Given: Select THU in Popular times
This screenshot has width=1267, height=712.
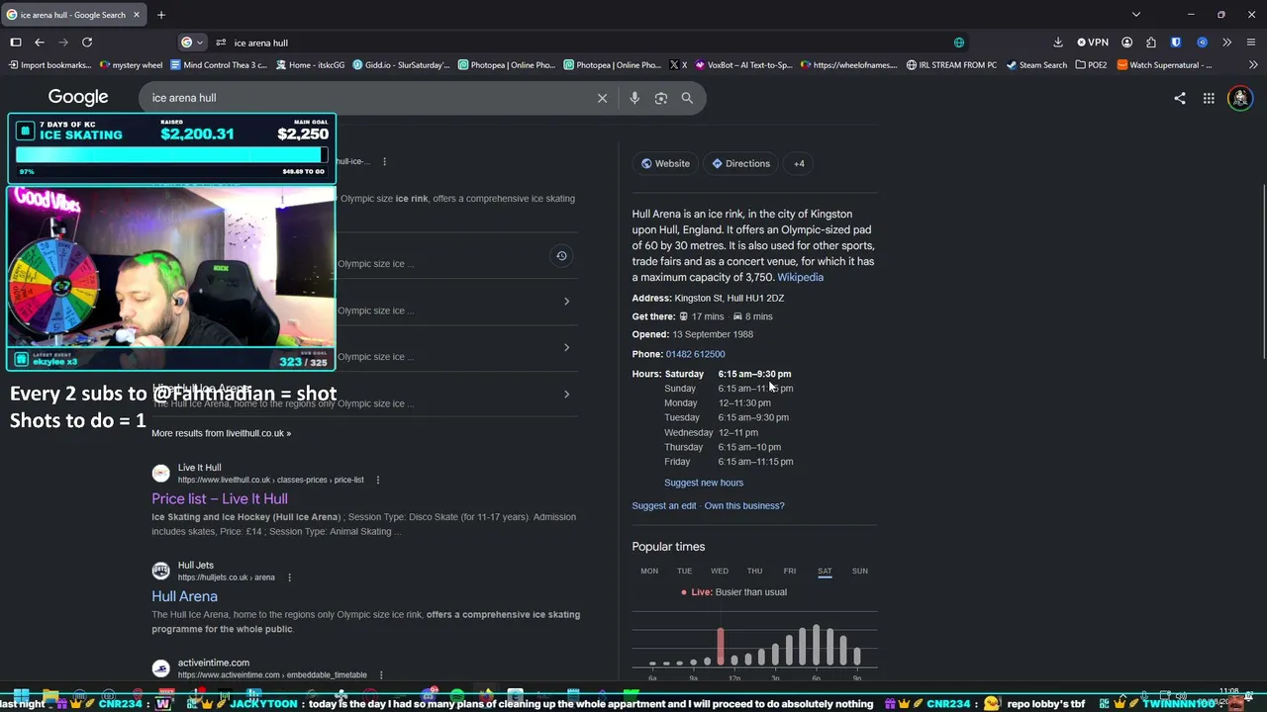Looking at the screenshot, I should pyautogui.click(x=754, y=571).
